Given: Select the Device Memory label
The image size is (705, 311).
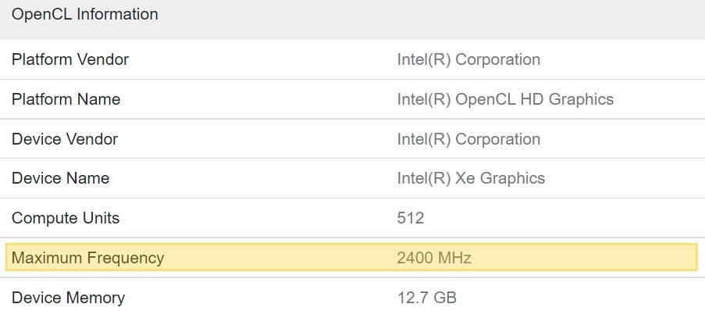Looking at the screenshot, I should (69, 298).
